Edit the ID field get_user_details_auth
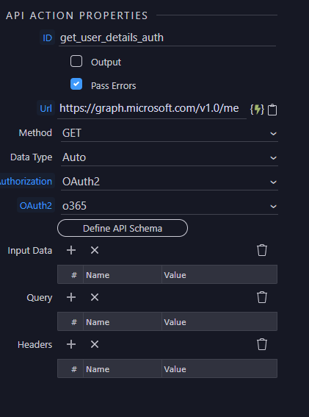Screen dimensions: 309x417 click(x=167, y=38)
